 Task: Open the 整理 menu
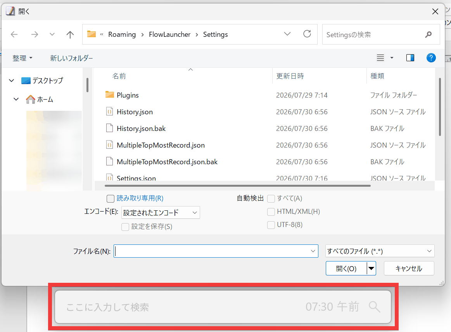[x=22, y=58]
